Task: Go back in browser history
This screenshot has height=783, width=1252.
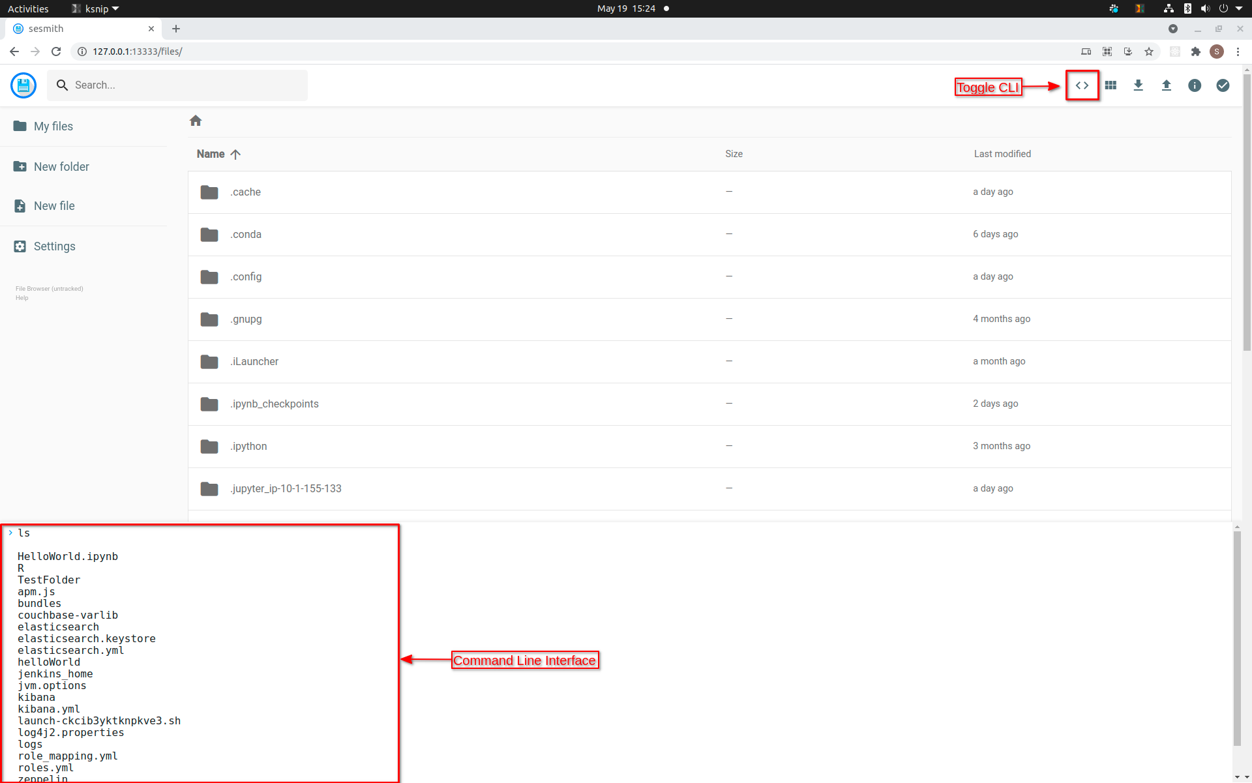Action: coord(14,52)
